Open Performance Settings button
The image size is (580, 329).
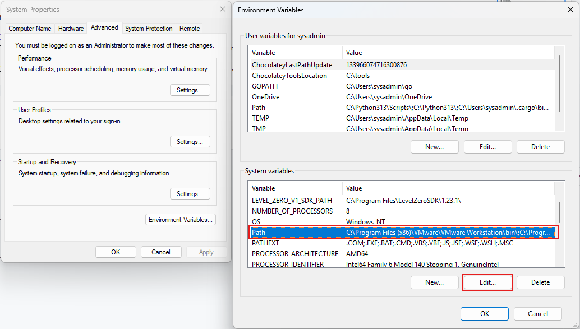[x=190, y=90]
